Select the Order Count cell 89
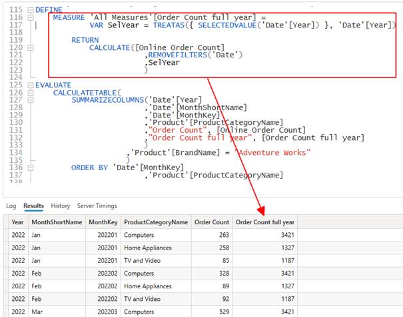 212,286
